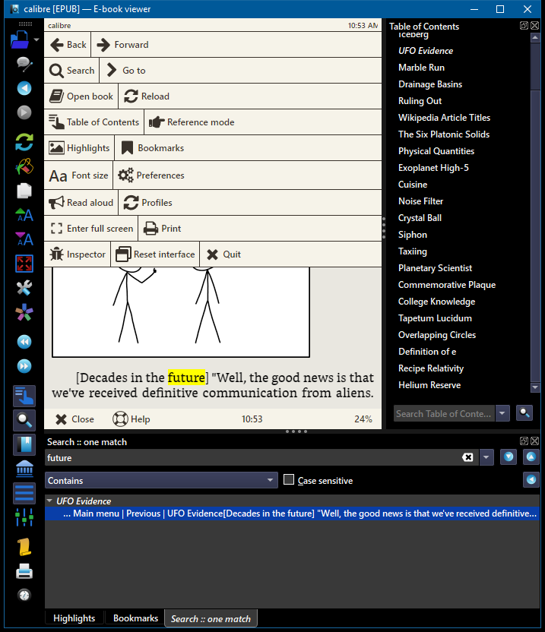Open Font size setting
Viewport: 545px width, 632px height.
click(x=78, y=175)
